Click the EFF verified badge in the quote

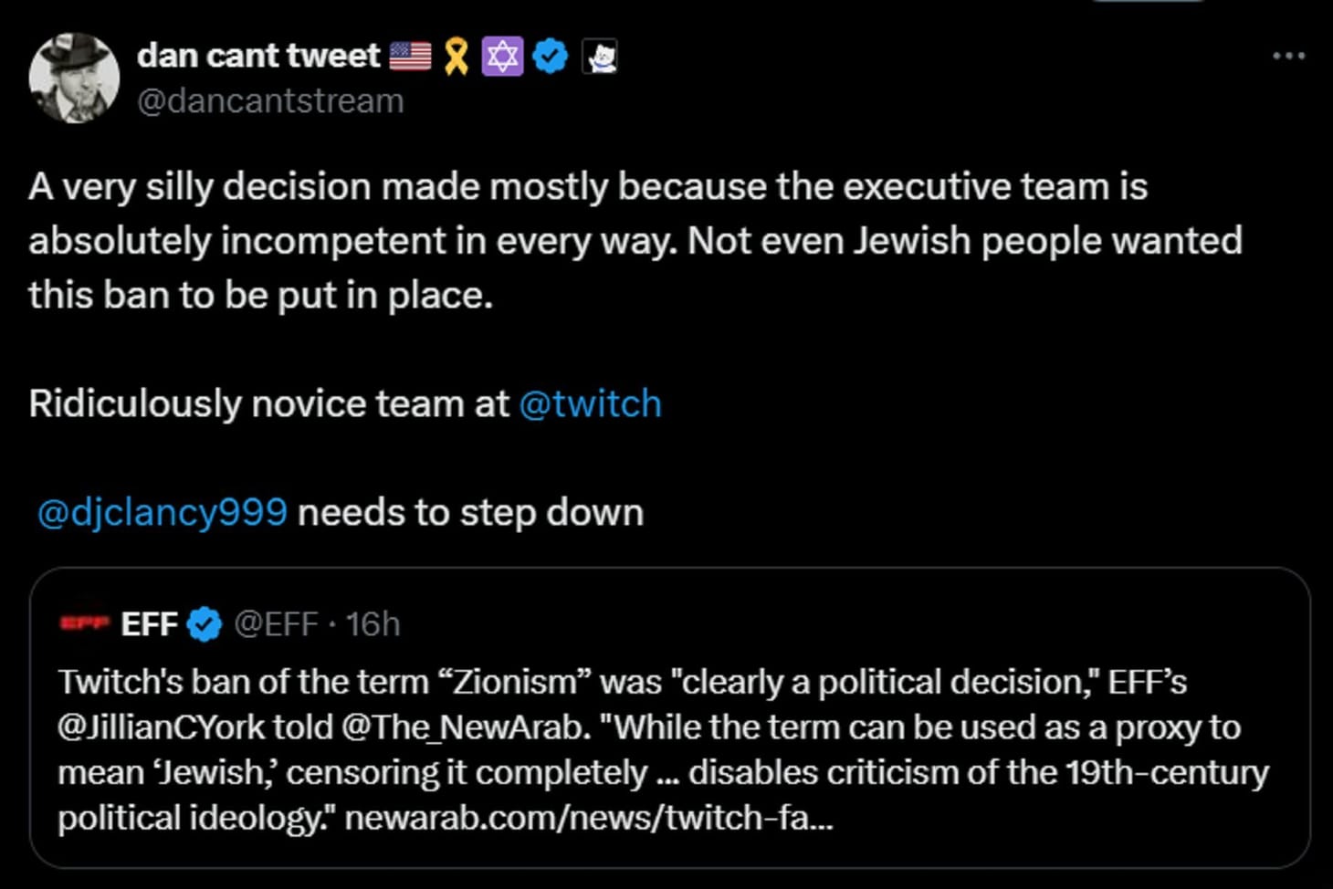pyautogui.click(x=203, y=624)
